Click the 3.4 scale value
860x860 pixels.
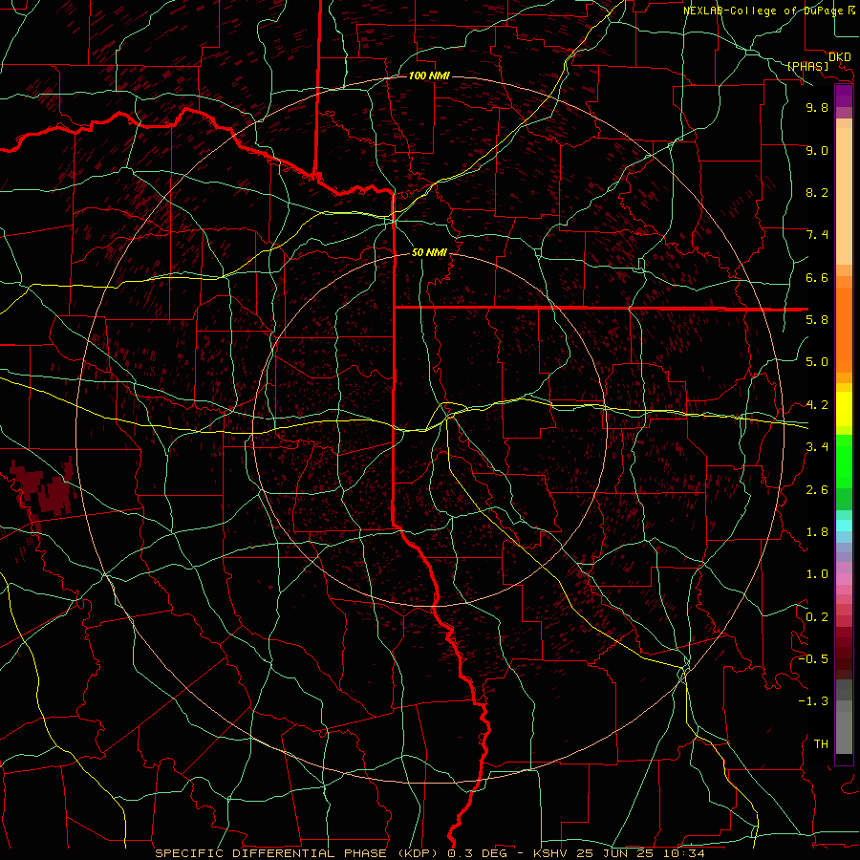coord(817,447)
